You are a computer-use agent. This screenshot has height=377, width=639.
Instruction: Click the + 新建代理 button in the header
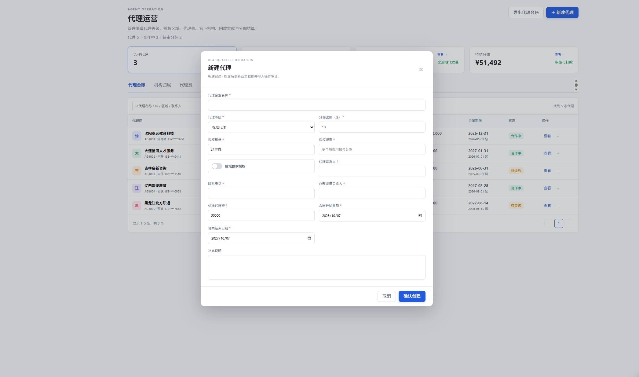click(x=562, y=13)
